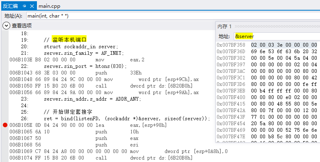The height and width of the screenshot is (162, 320).
Task: Click the highlighted comment 监听本机端口
Action: point(69,40)
